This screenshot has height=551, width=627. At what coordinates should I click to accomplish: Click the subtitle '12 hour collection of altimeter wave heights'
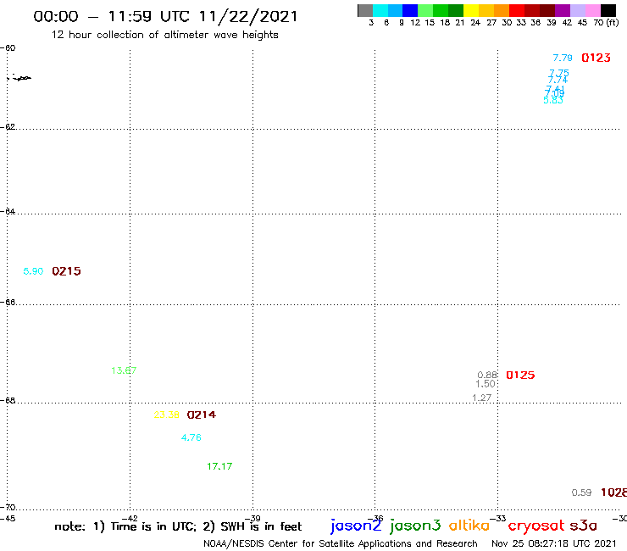click(x=164, y=35)
